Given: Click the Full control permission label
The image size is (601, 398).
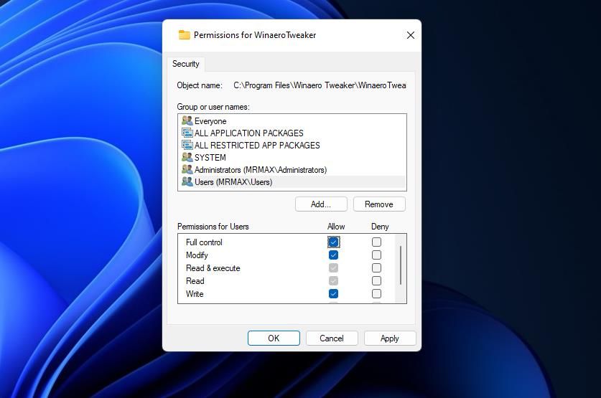Looking at the screenshot, I should [x=204, y=242].
